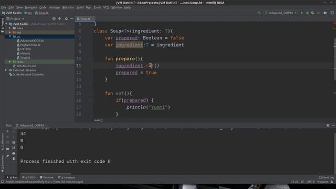
Task: Click the 4 spaces indent setting
Action: click(x=322, y=182)
